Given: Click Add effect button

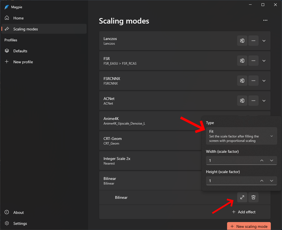Looking at the screenshot, I should [x=244, y=212].
